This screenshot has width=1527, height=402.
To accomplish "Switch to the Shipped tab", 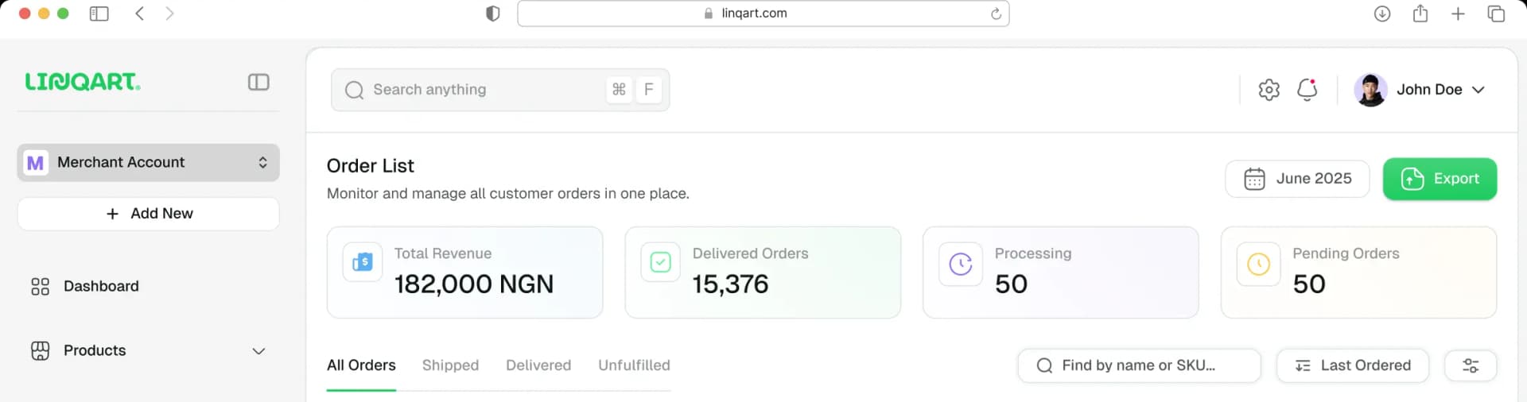I will pos(450,365).
